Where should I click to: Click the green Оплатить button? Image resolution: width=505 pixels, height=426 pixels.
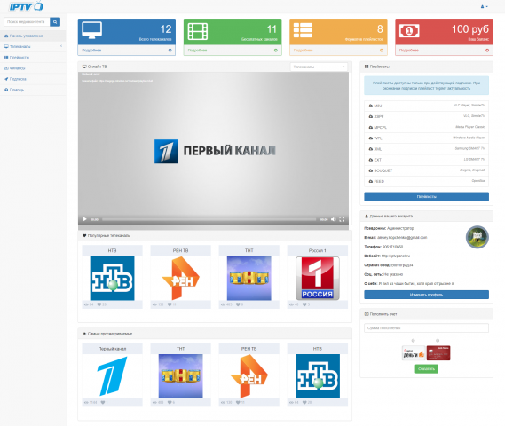point(426,369)
